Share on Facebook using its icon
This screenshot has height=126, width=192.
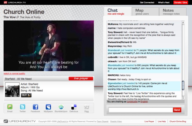tap(35, 107)
